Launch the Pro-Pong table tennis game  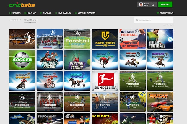pos(77,119)
